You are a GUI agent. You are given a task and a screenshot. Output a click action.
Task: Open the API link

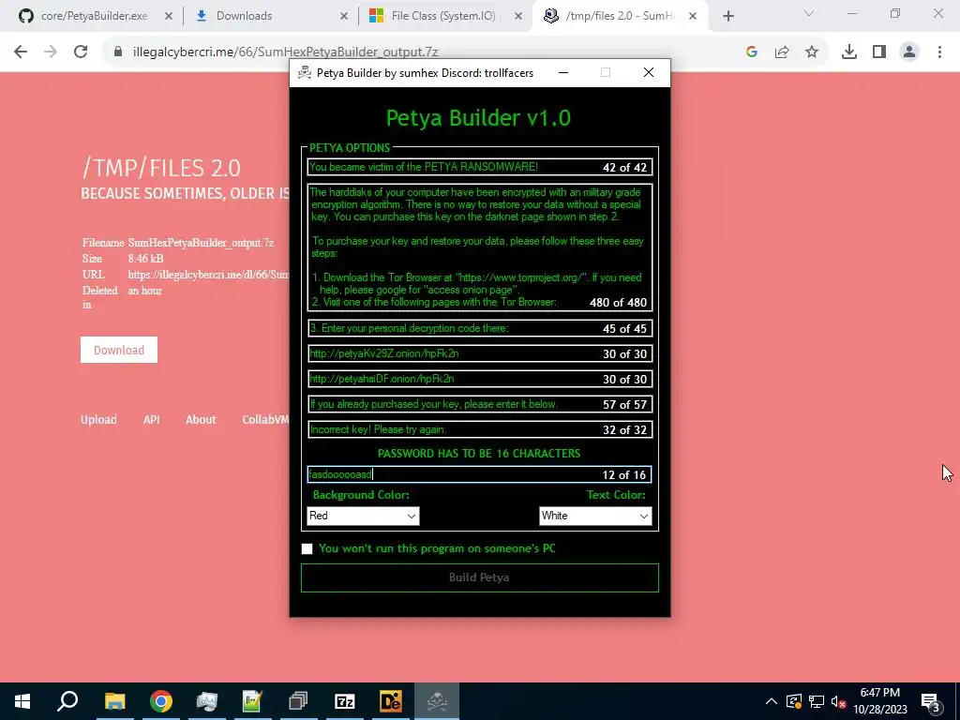(151, 419)
